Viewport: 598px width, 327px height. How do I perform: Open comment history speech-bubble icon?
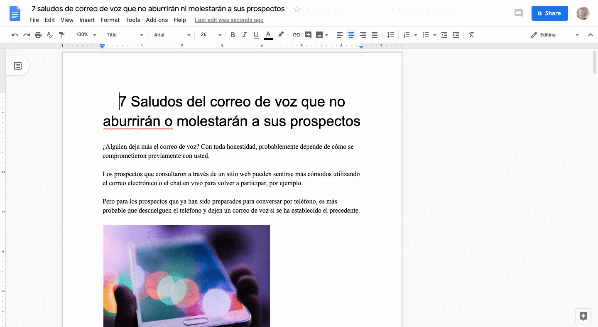(x=519, y=13)
